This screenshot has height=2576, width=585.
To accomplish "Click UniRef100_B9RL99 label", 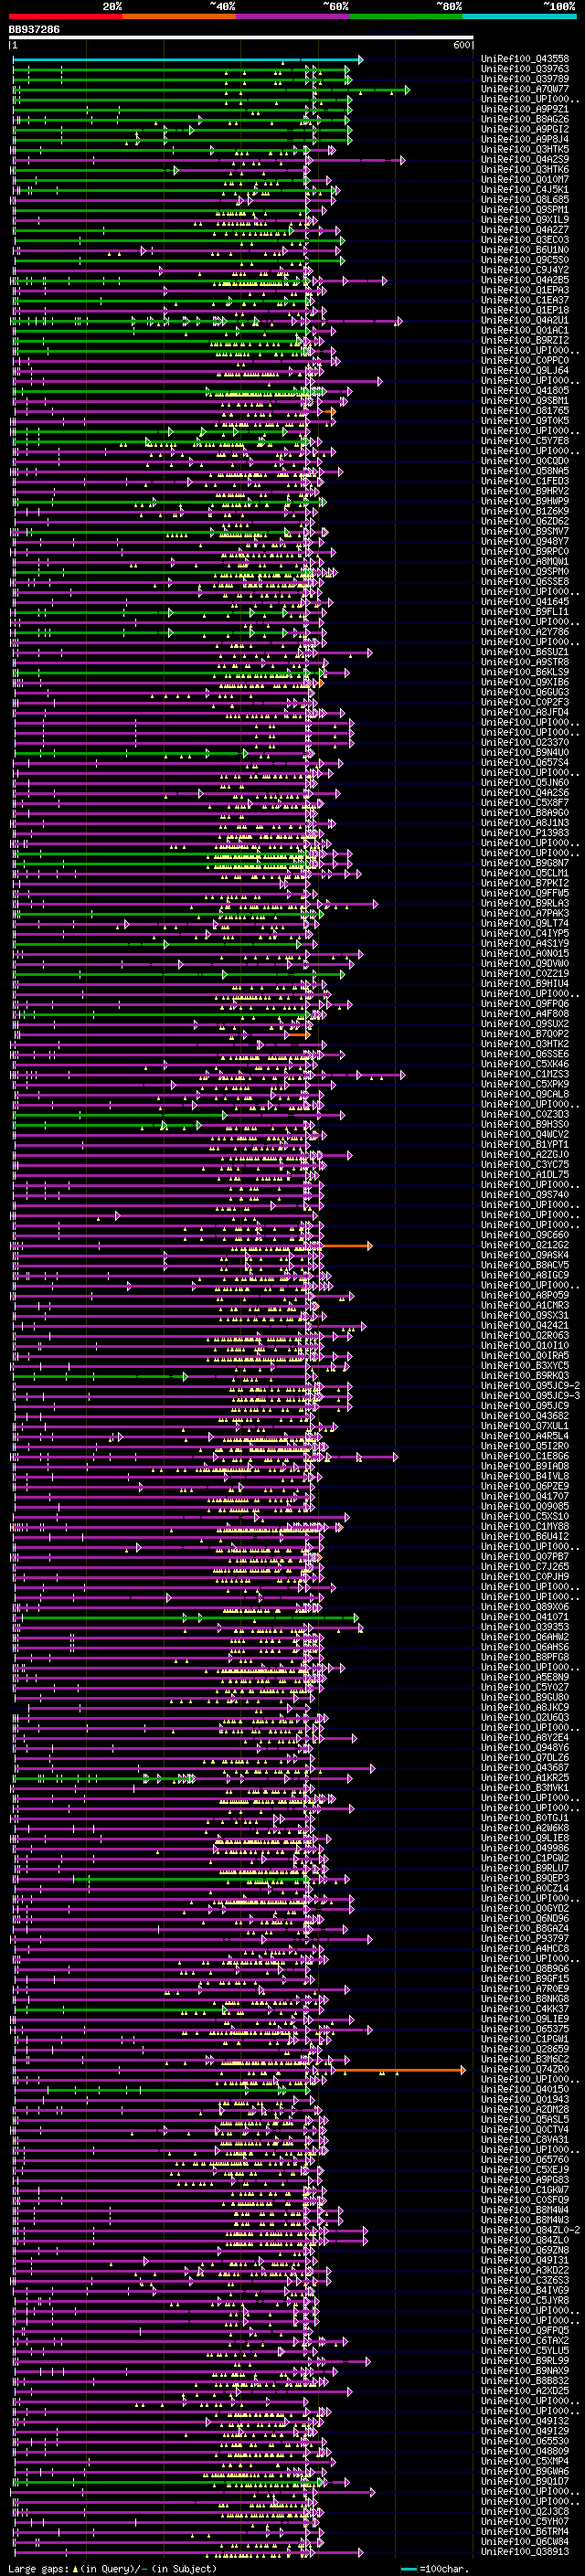I will point(525,2360).
